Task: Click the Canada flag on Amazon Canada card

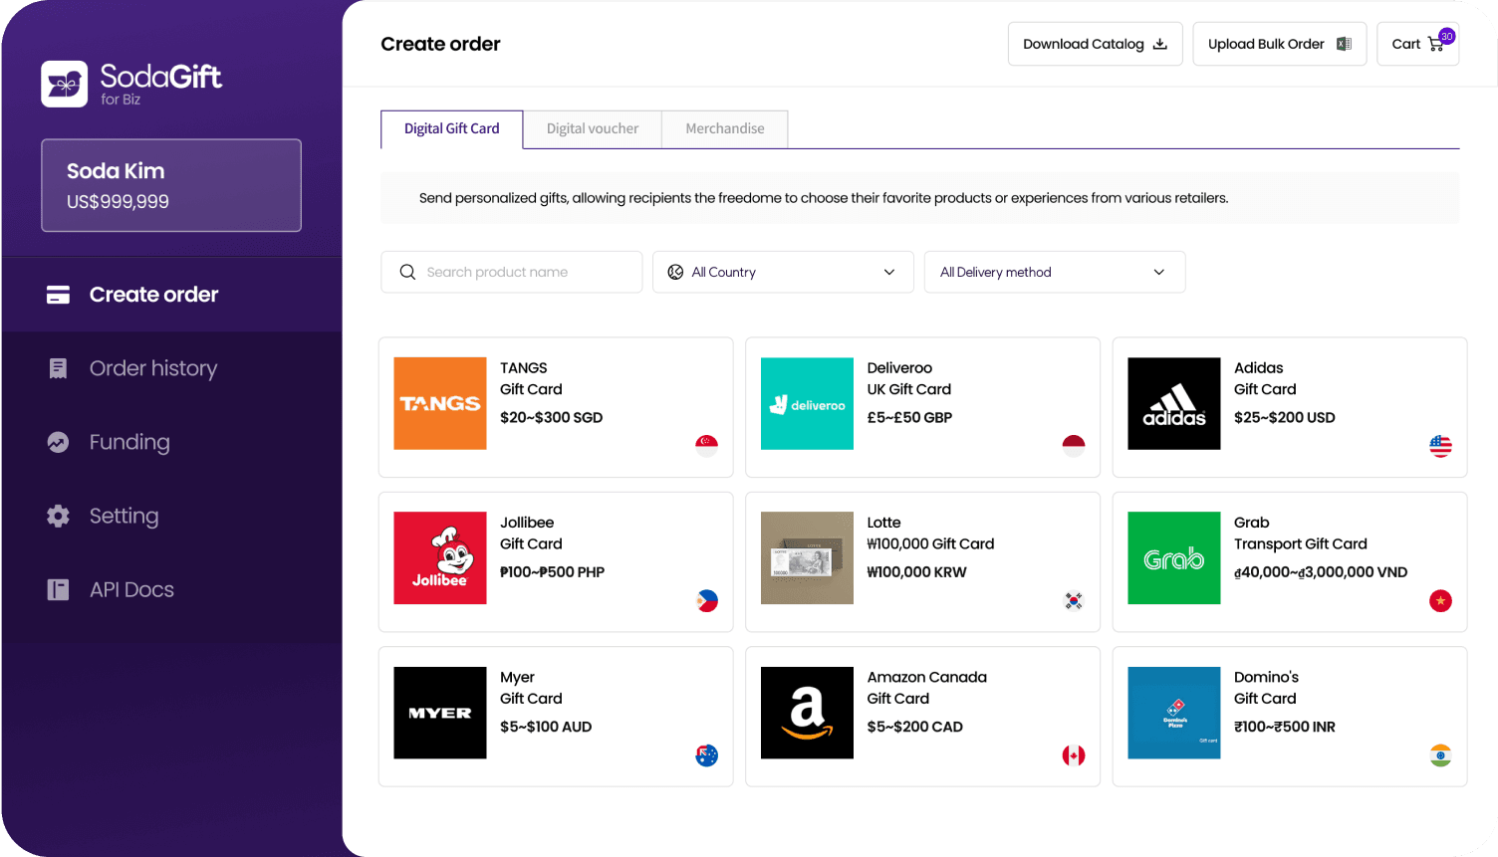Action: (x=1074, y=755)
